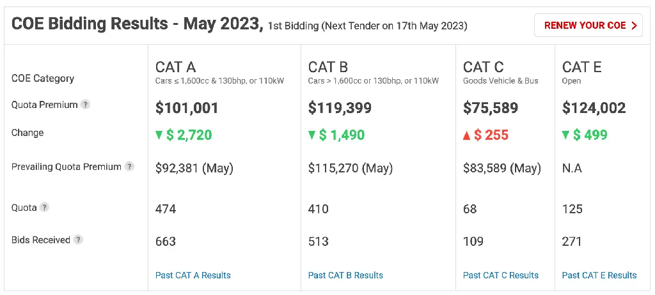Open Past CAT C Results link

coord(501,275)
